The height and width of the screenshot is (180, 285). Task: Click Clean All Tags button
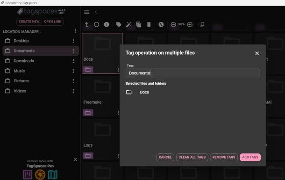[x=192, y=157]
